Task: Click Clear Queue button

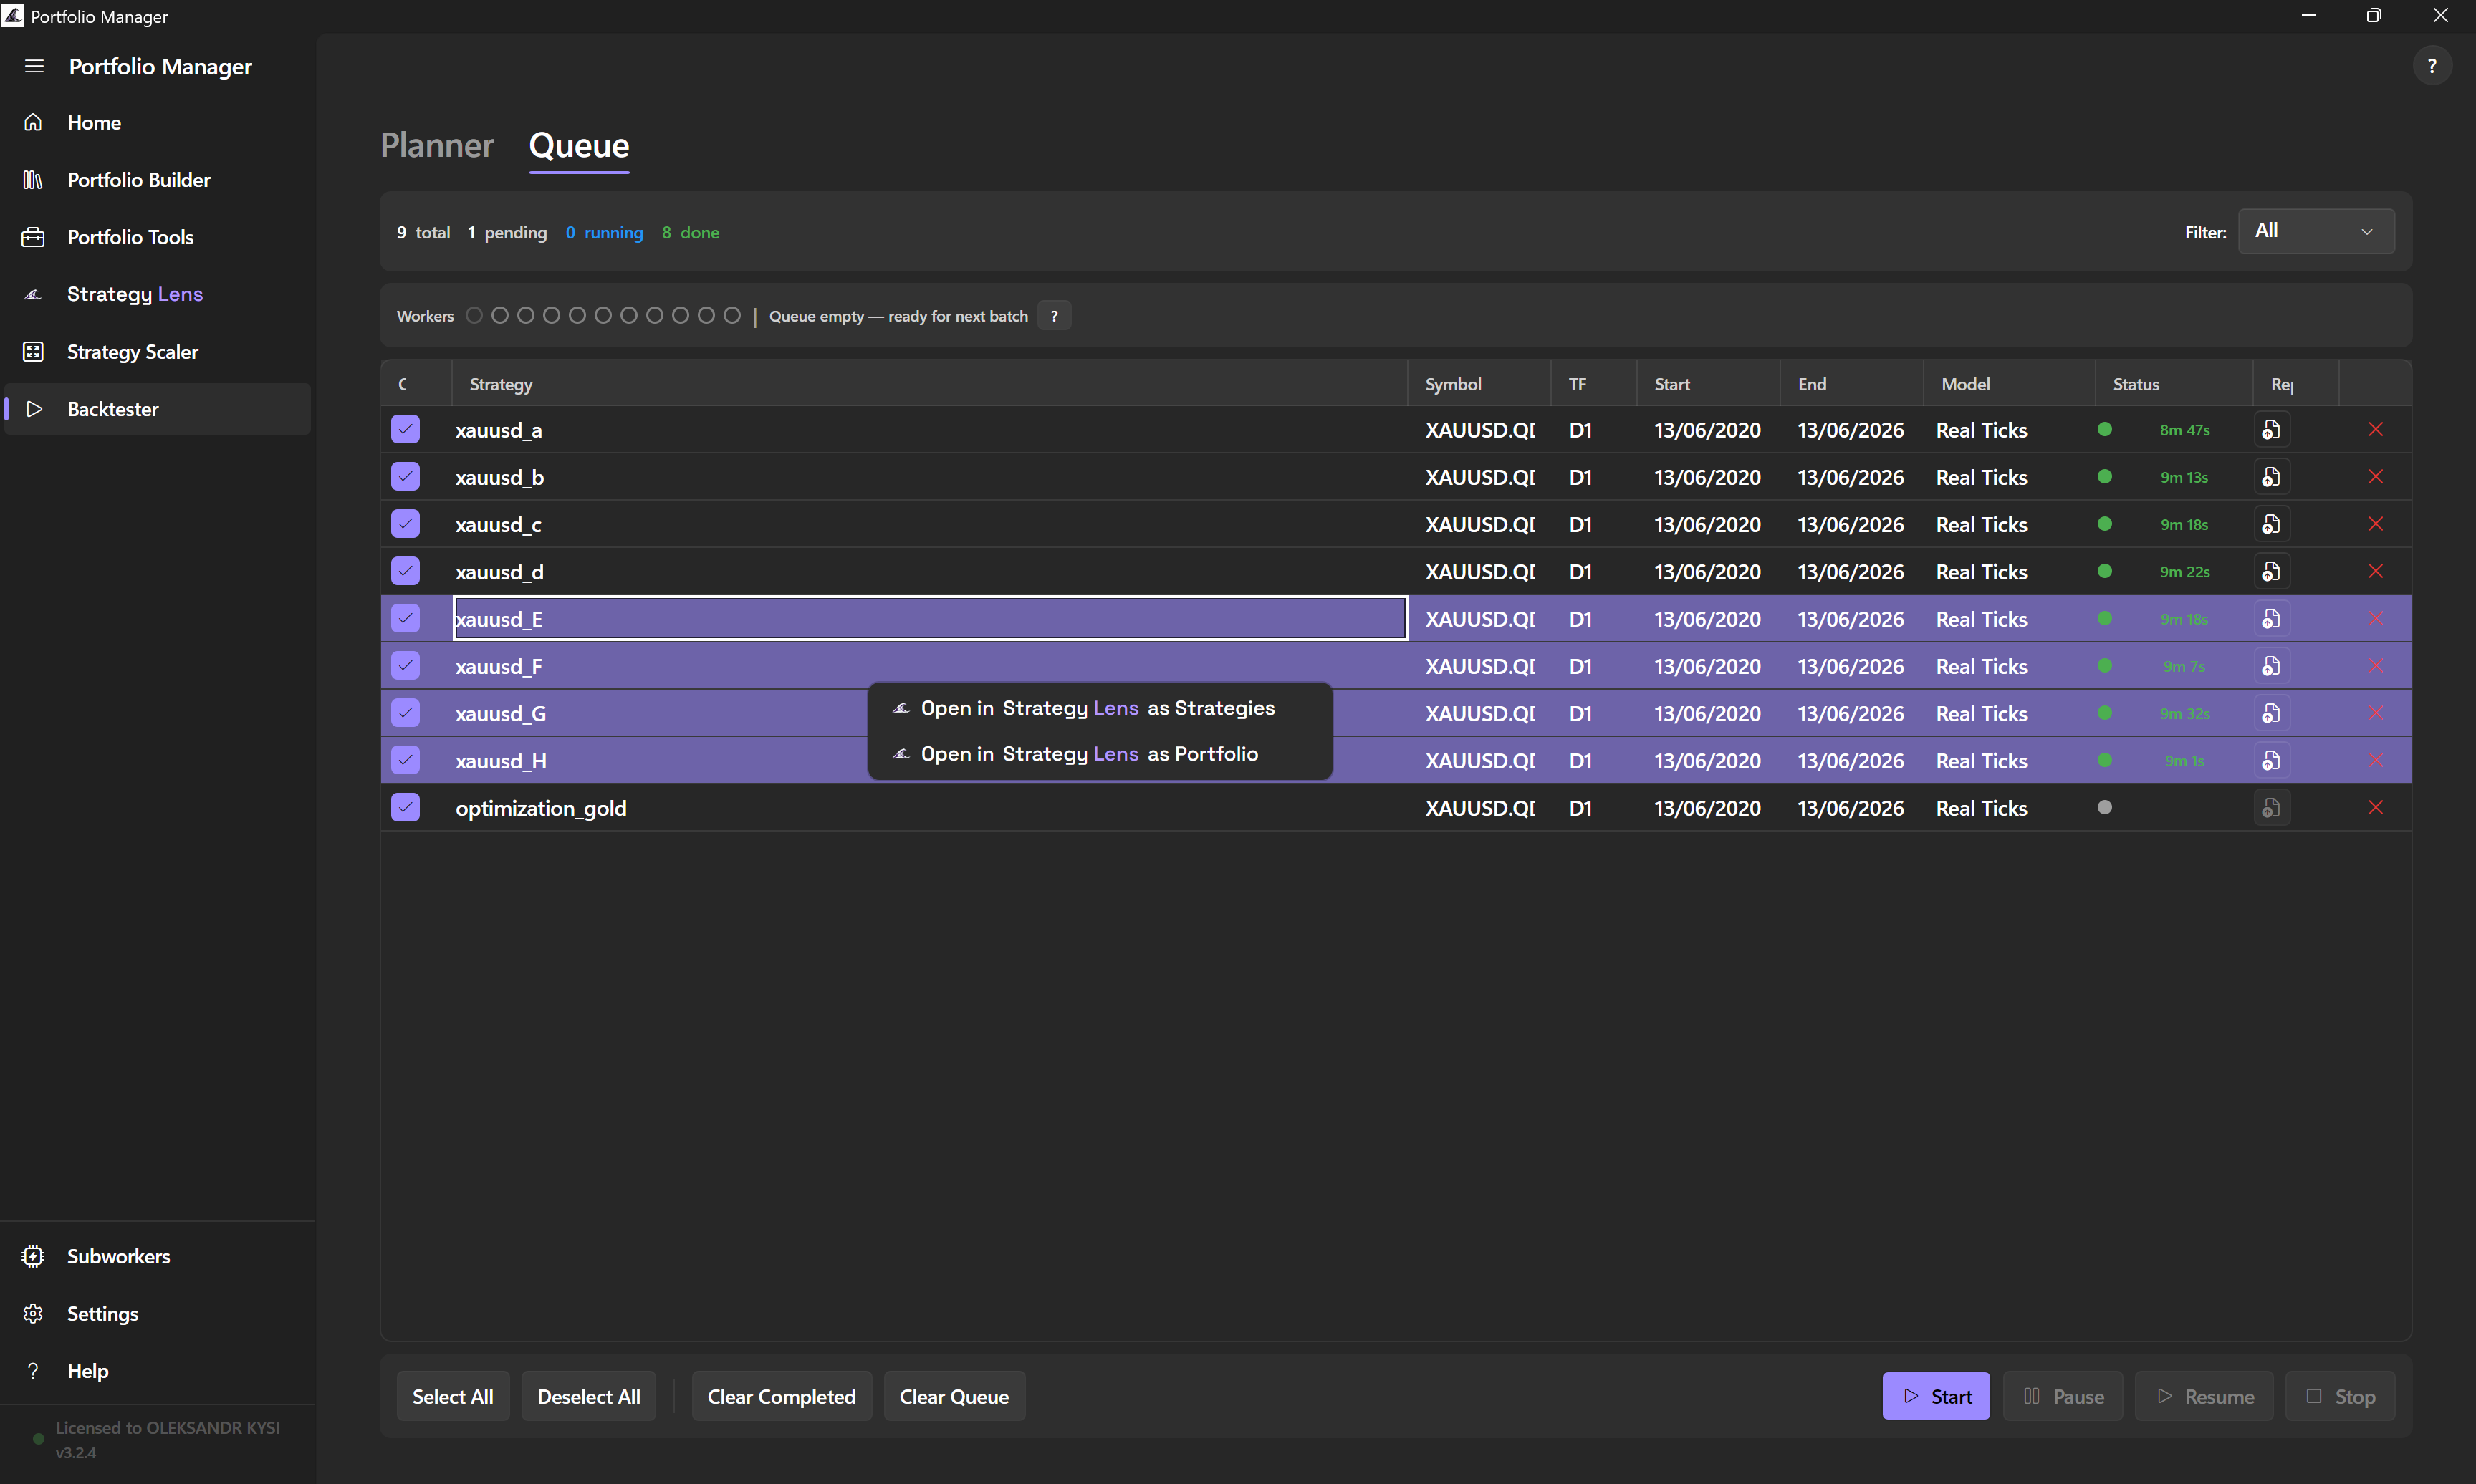Action: [954, 1396]
